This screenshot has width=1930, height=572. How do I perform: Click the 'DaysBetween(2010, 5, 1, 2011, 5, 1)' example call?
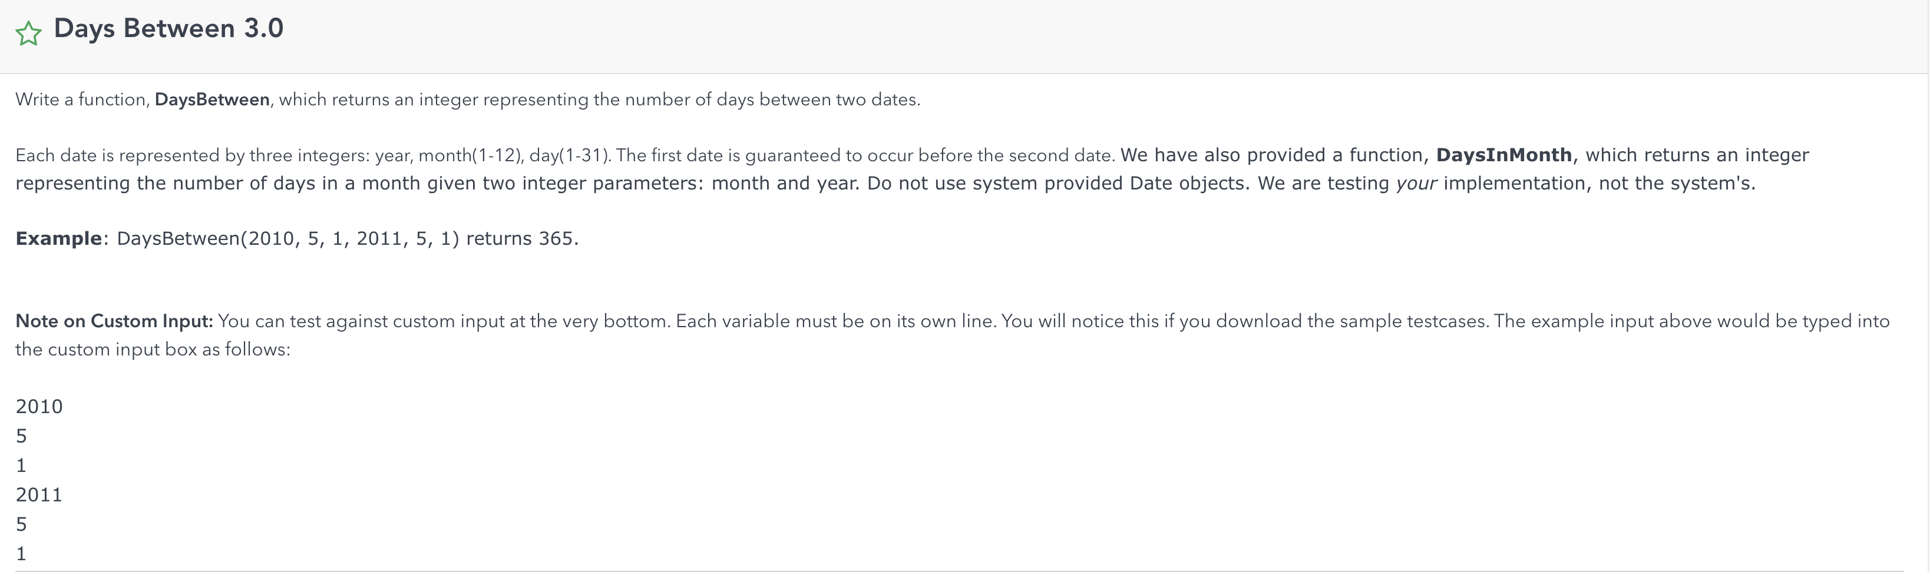[x=287, y=238]
